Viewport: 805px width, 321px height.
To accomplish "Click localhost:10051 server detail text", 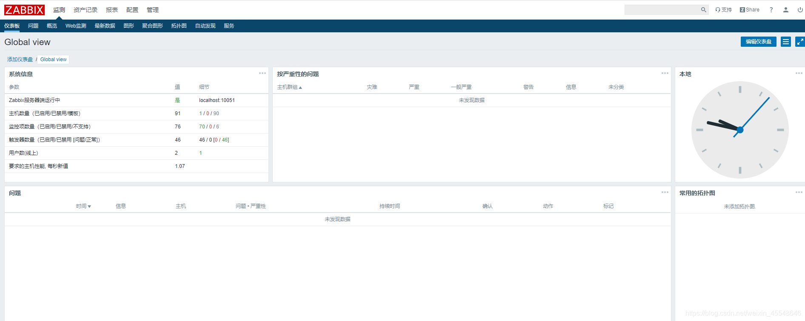I will click(217, 100).
